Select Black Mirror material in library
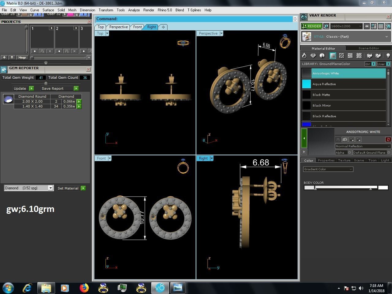Viewport: 392px width, 294px height. click(344, 105)
